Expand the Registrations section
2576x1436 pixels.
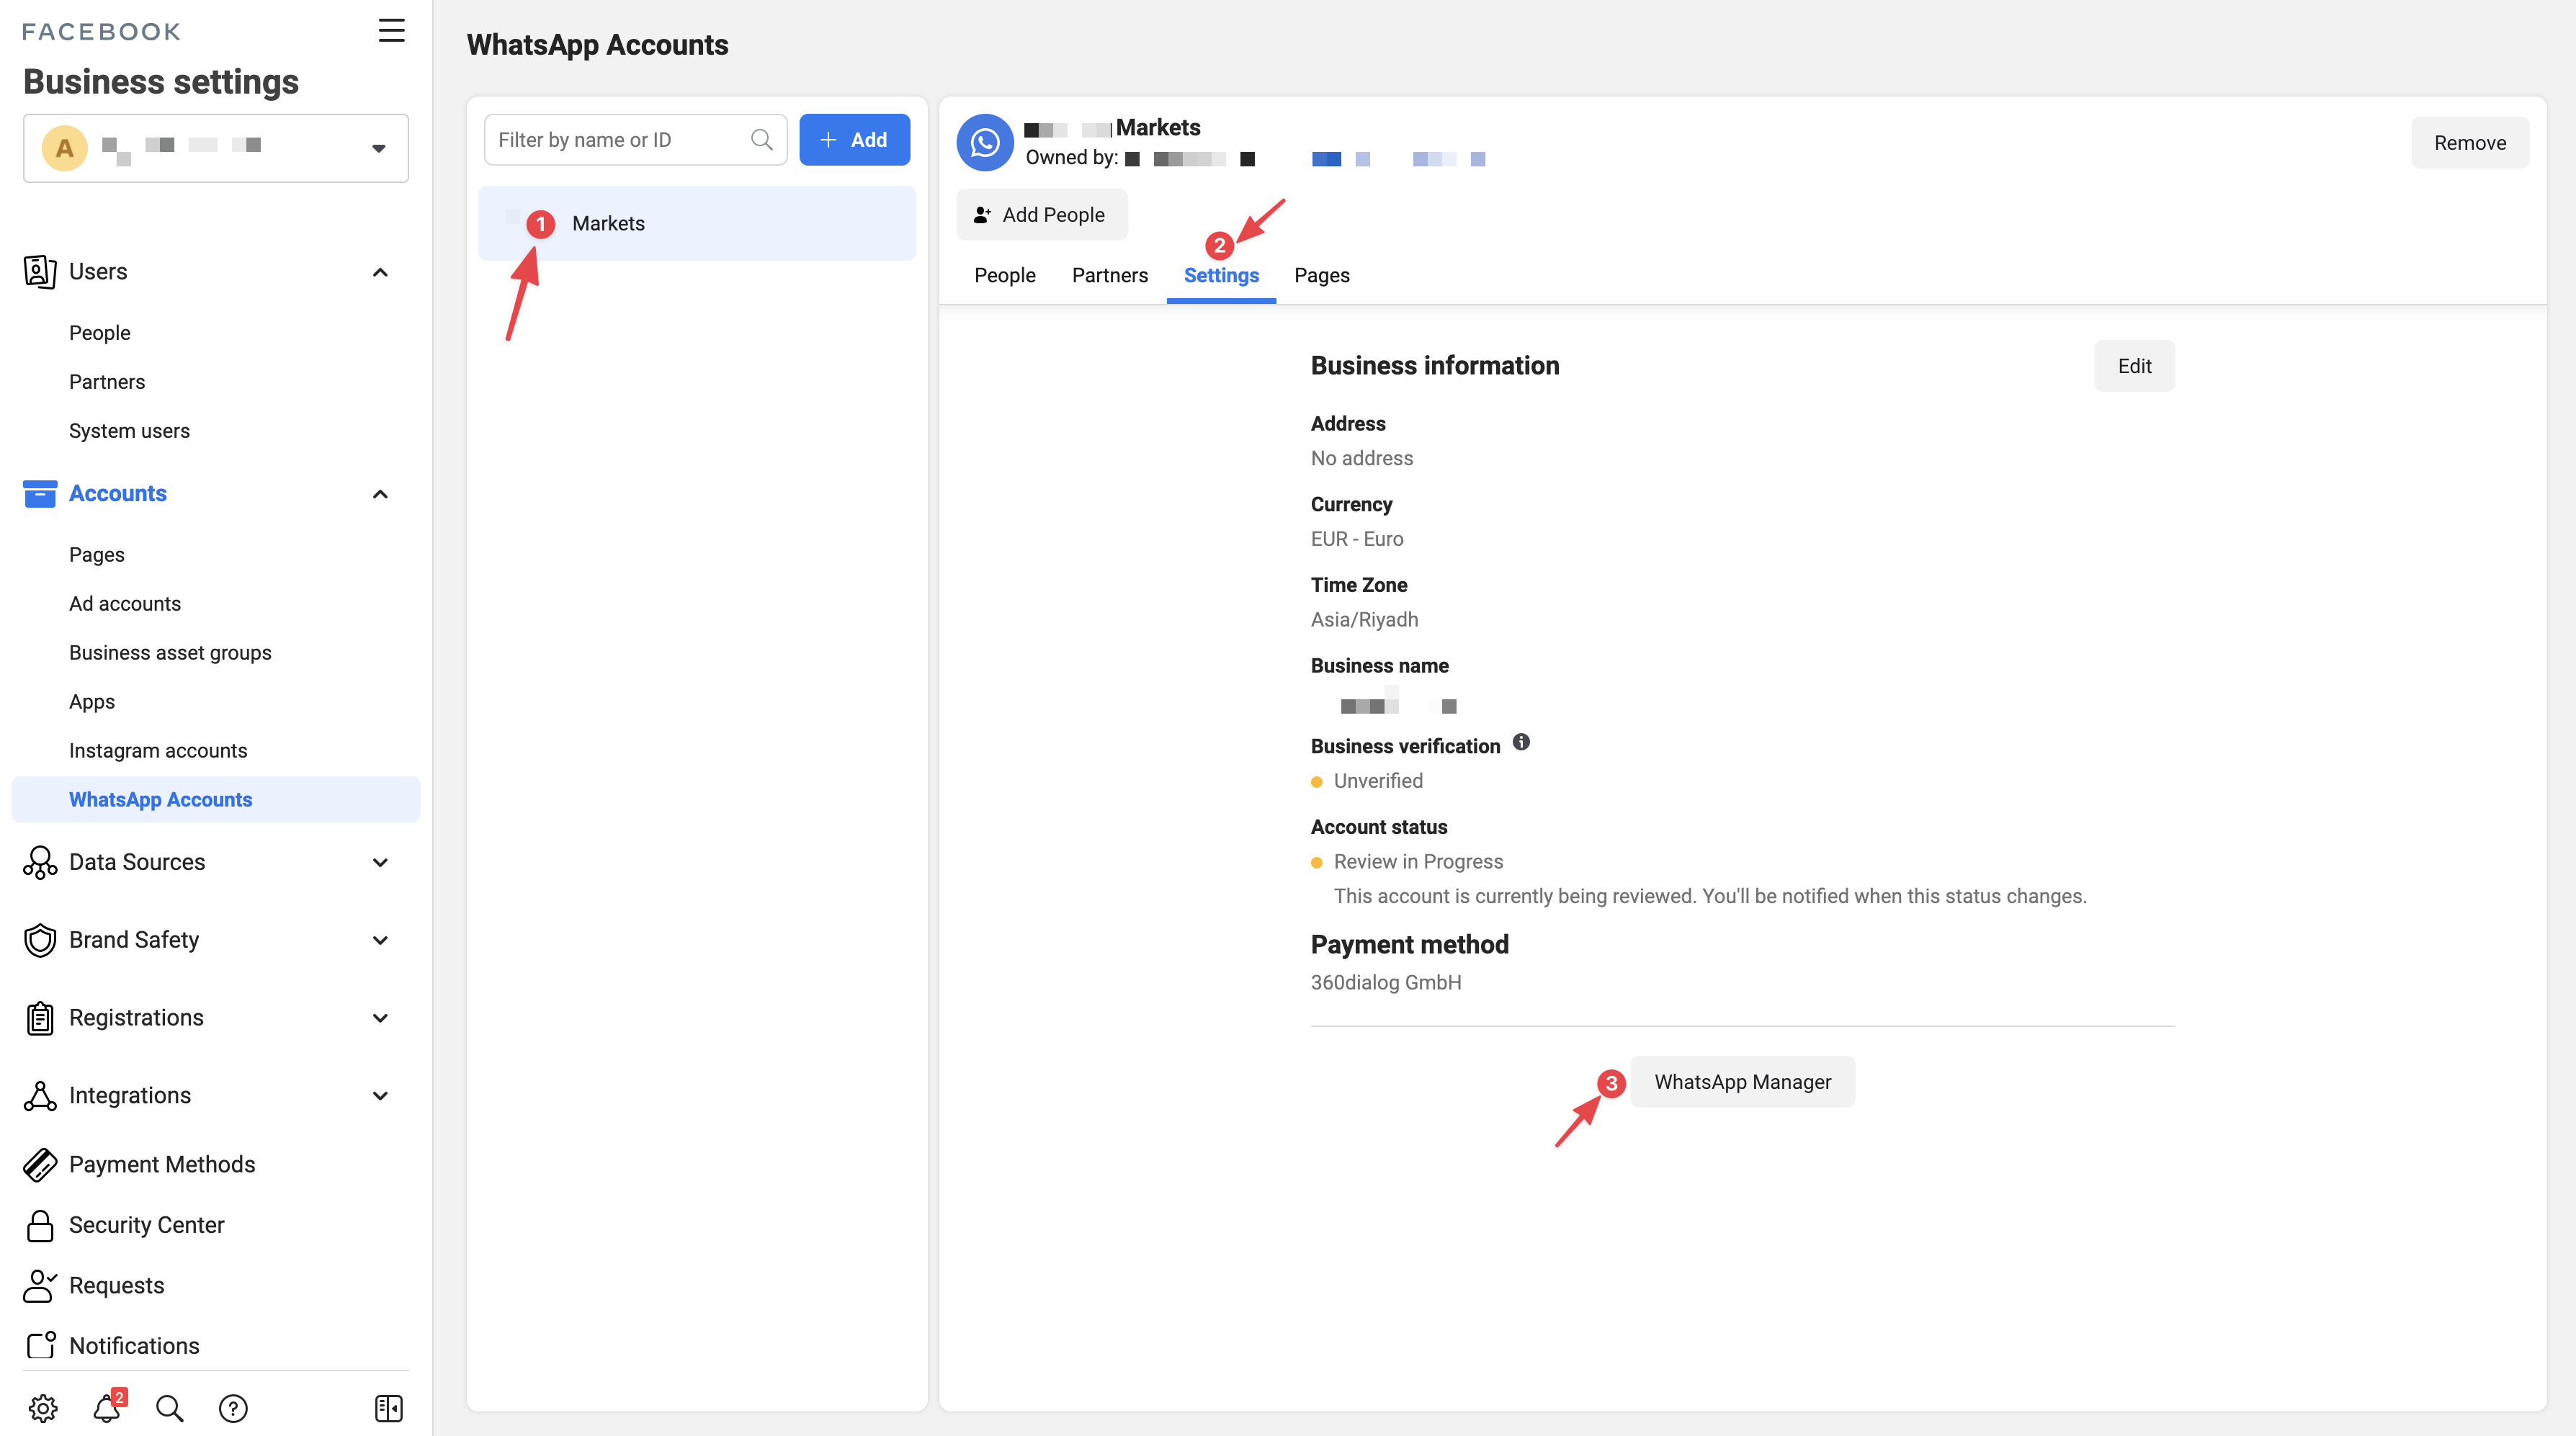pyautogui.click(x=380, y=1018)
